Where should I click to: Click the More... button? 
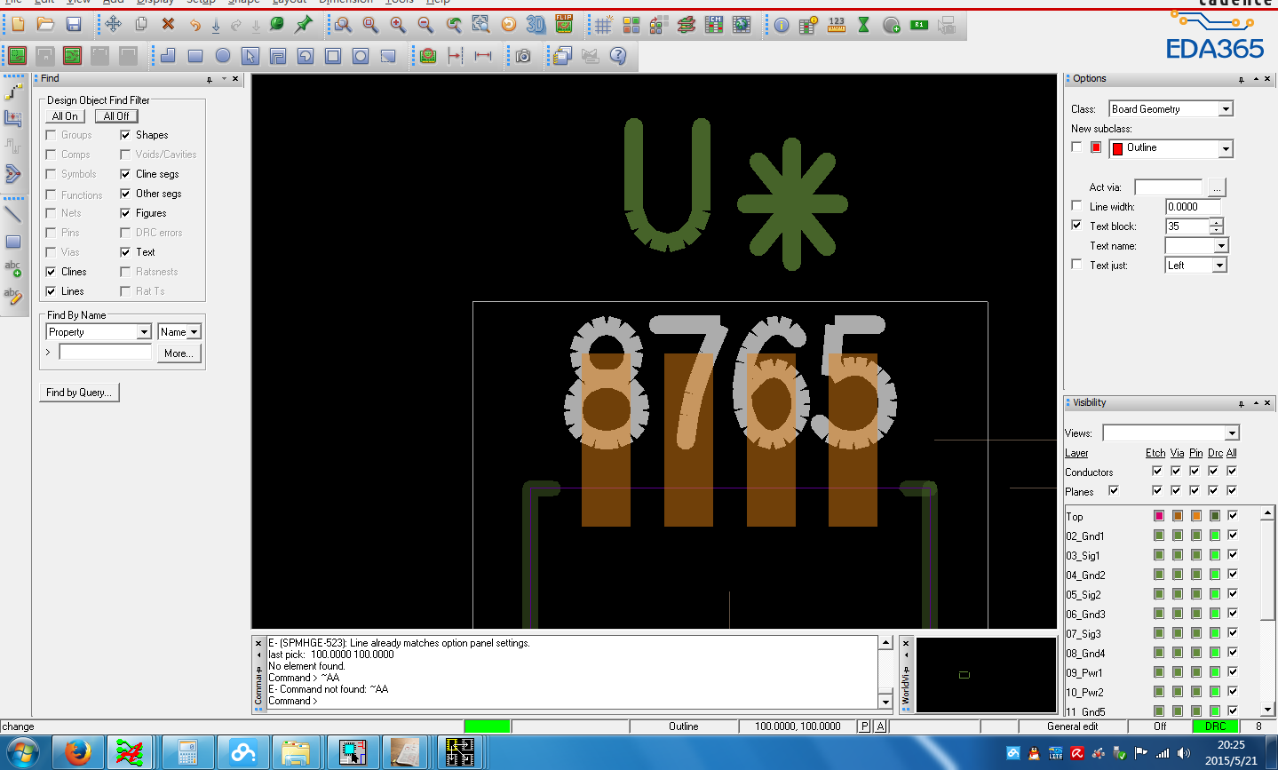pos(179,353)
